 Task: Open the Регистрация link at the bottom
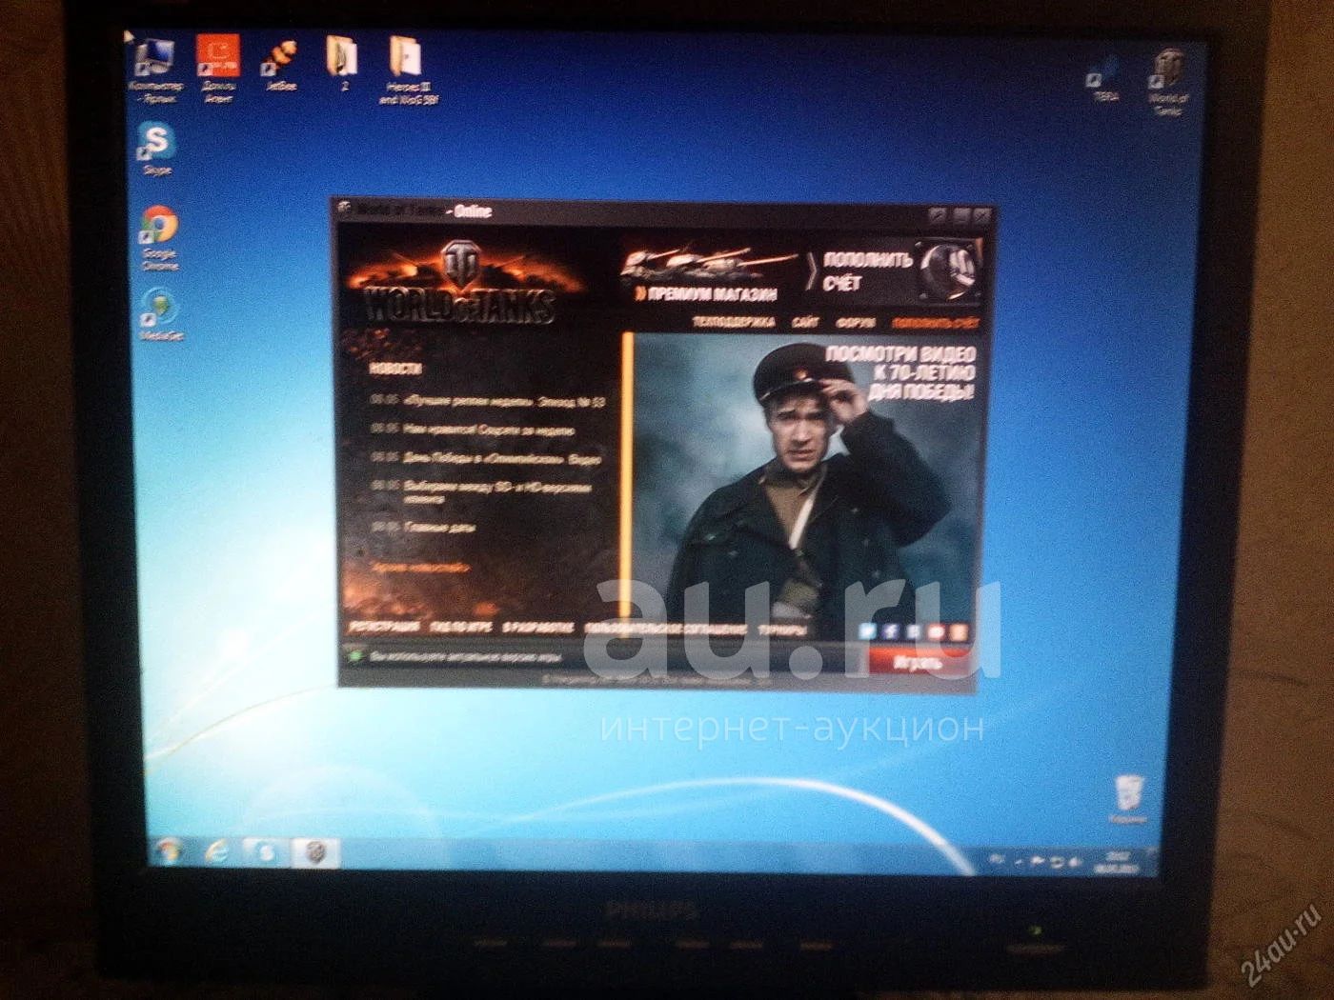pyautogui.click(x=383, y=627)
